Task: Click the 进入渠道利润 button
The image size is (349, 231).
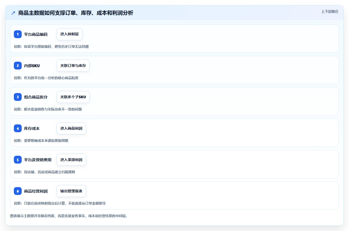Action: [x=71, y=160]
